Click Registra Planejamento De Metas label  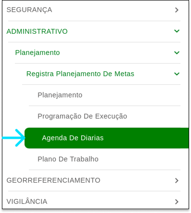[80, 74]
